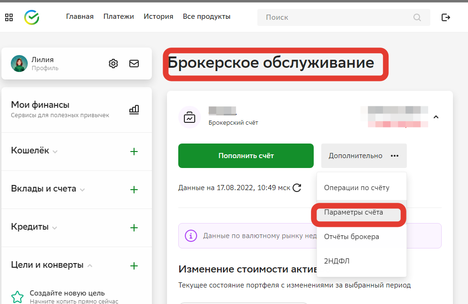The image size is (468, 304).
Task: Collapse the account details with the up chevron
Action: point(436,117)
